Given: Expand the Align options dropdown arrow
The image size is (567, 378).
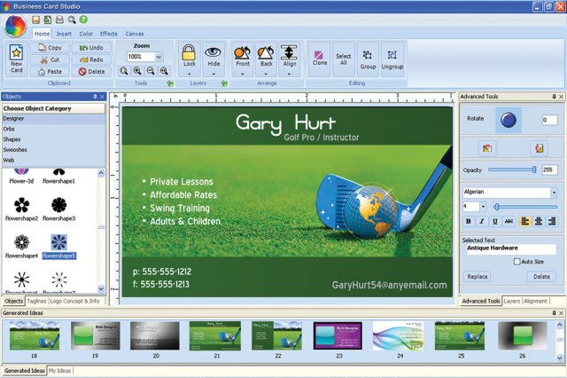Looking at the screenshot, I should click(289, 74).
